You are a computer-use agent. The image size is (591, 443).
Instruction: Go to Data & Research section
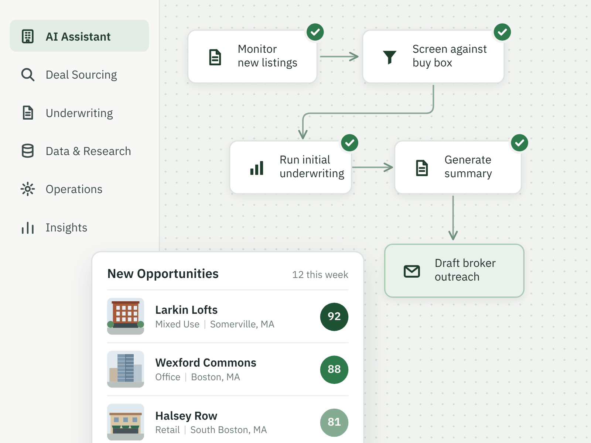88,151
